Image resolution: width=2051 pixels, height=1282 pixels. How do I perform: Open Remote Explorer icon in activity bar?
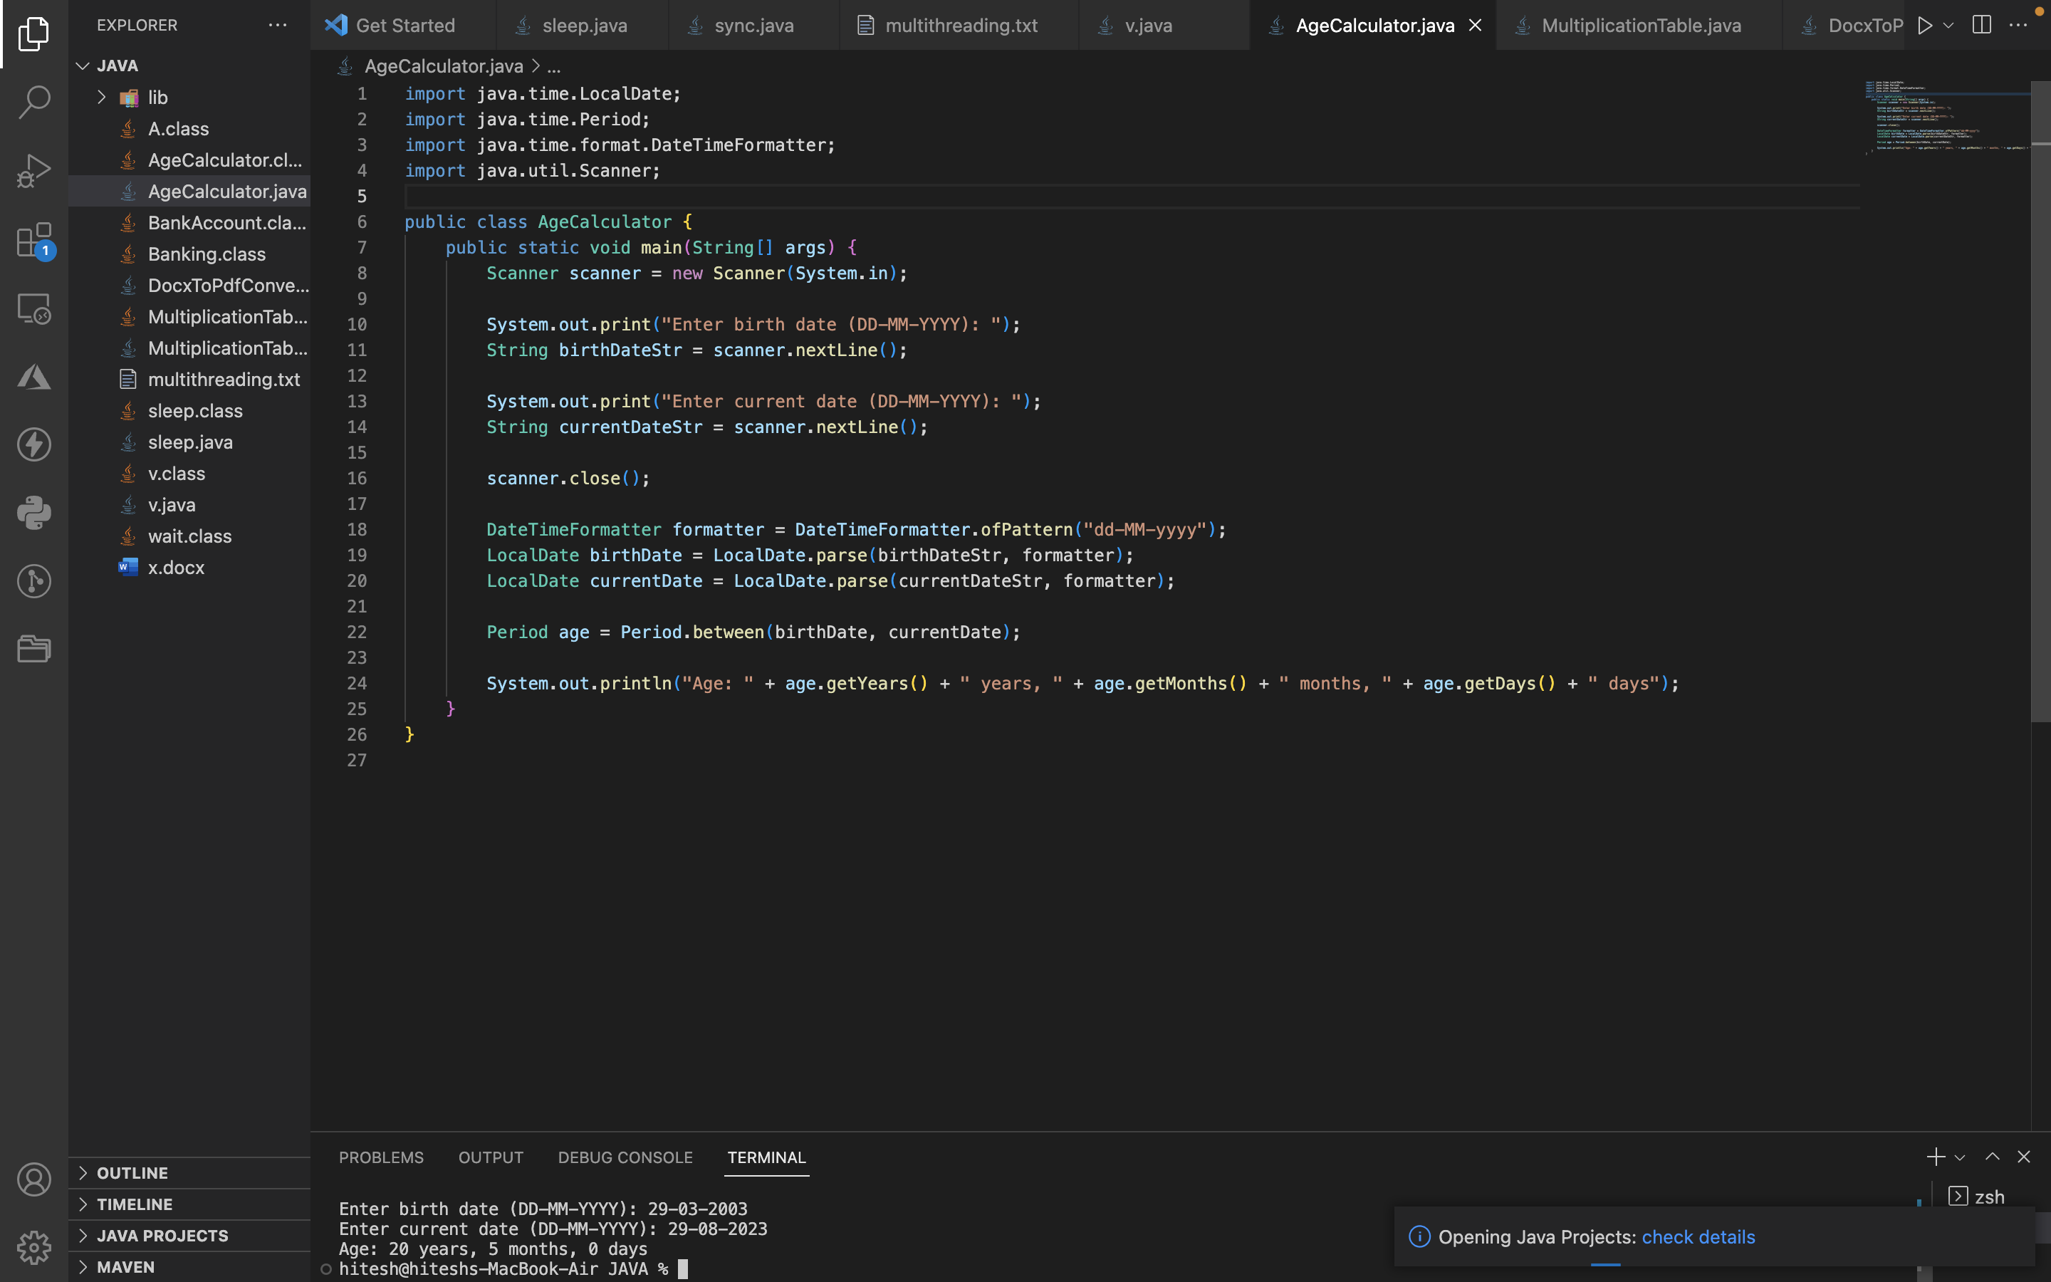coord(34,308)
